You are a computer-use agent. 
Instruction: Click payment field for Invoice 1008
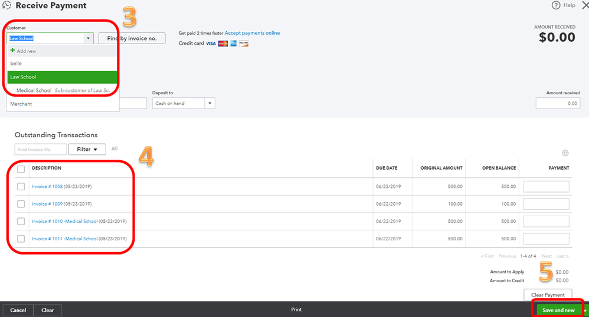pos(546,186)
